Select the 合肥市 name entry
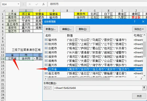147x101 pixels. [94, 48]
